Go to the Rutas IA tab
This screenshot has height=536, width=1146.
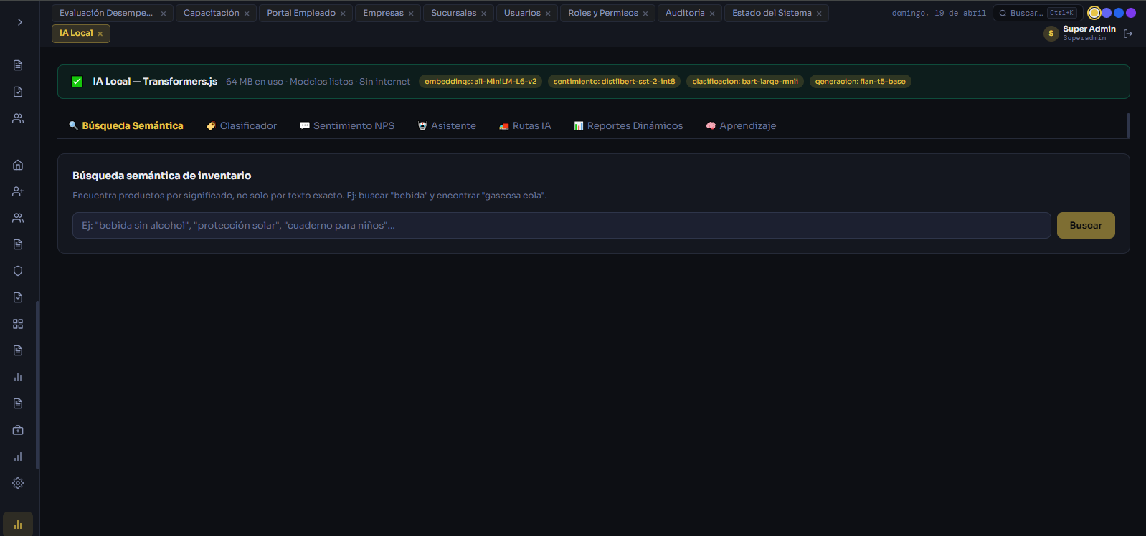(x=525, y=126)
